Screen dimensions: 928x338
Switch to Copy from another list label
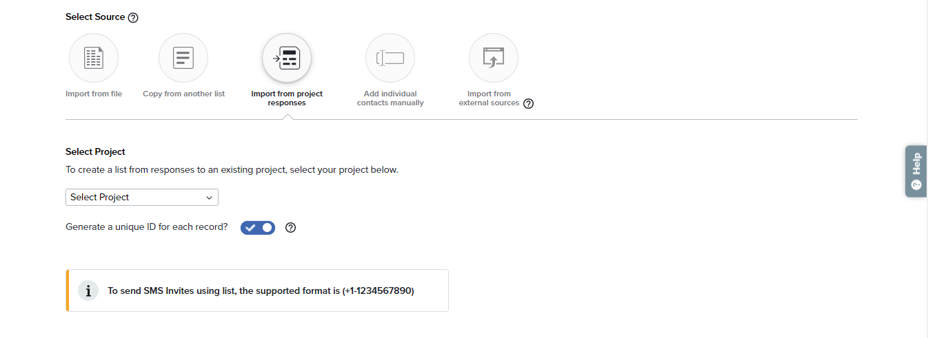(183, 94)
